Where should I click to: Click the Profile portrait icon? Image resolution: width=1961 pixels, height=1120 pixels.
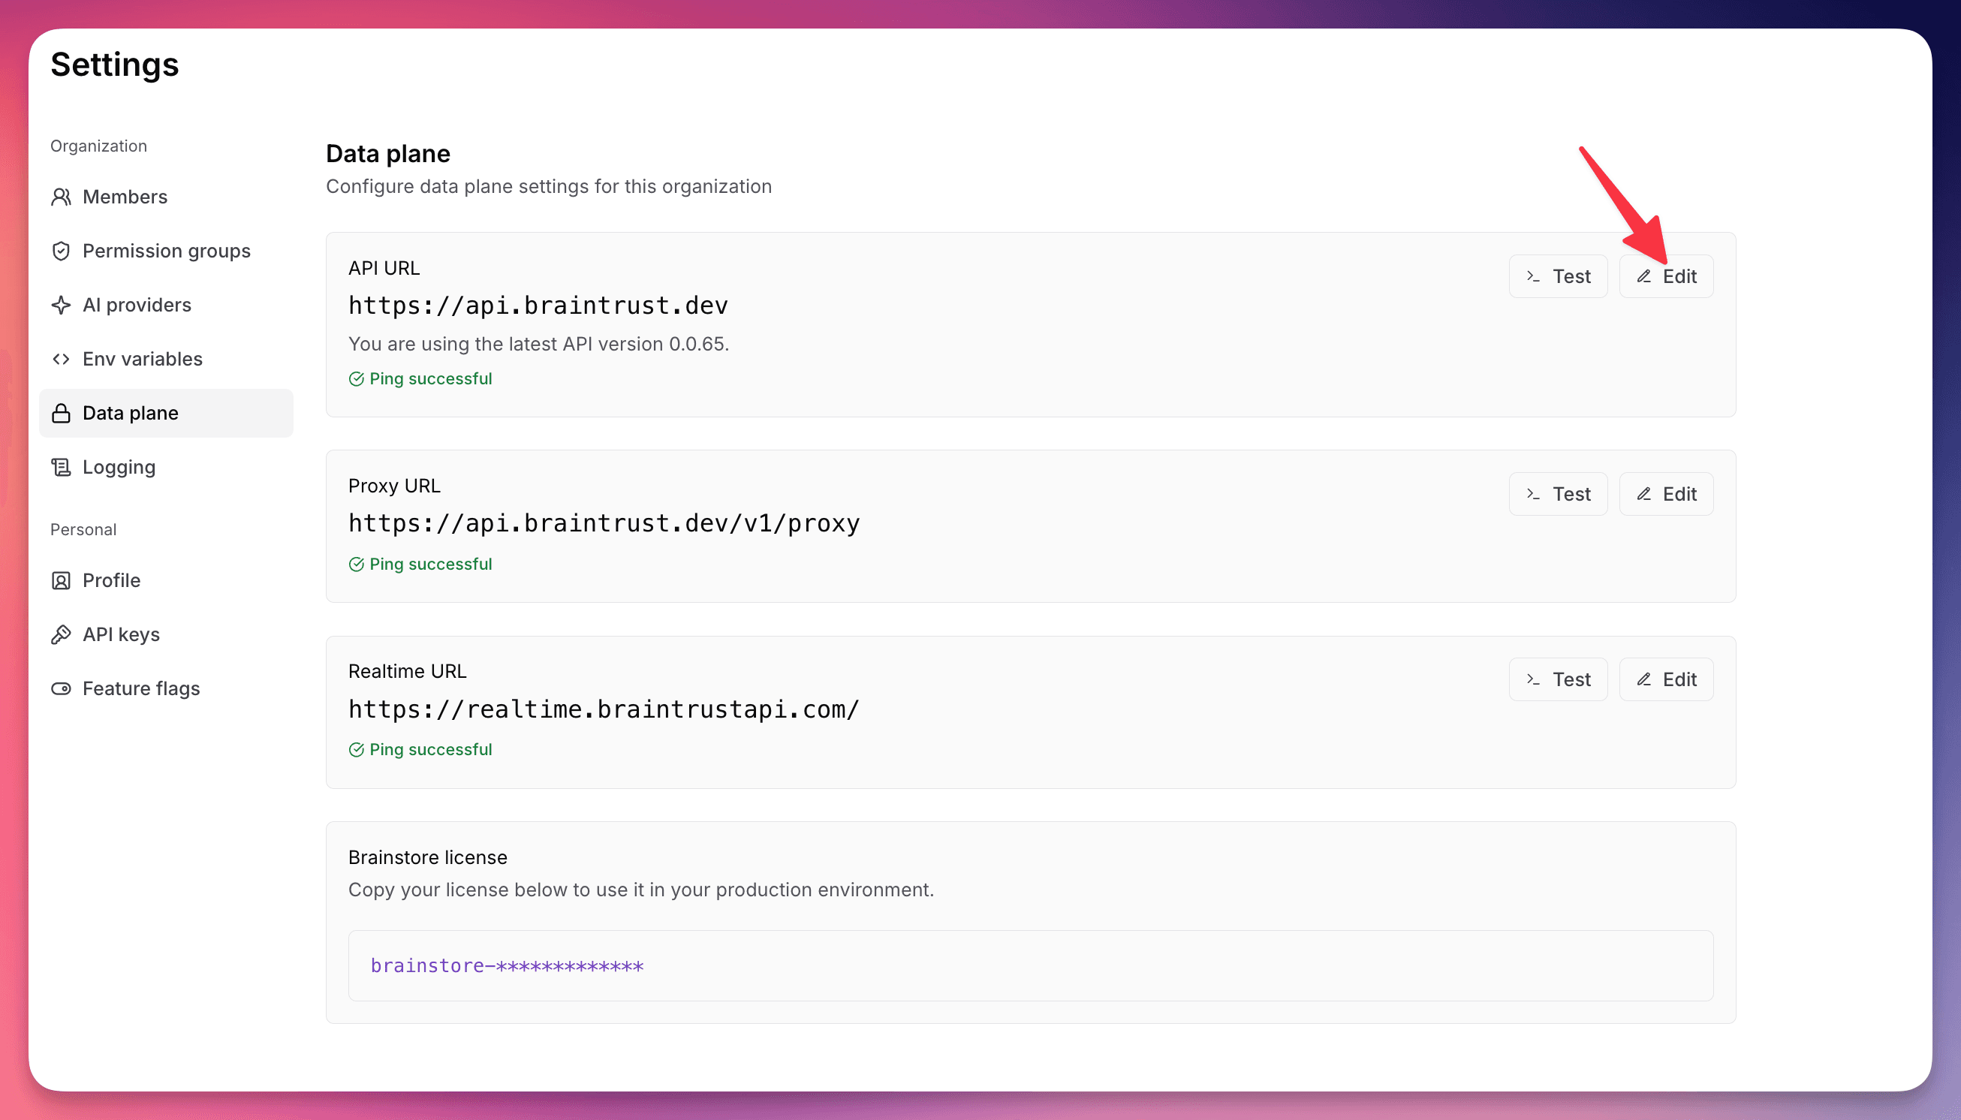point(61,580)
